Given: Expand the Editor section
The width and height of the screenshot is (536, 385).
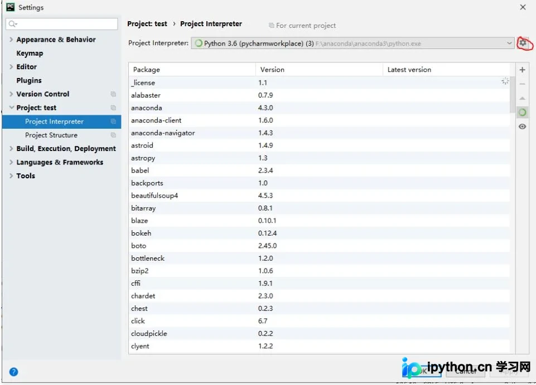Looking at the screenshot, I should [11, 67].
